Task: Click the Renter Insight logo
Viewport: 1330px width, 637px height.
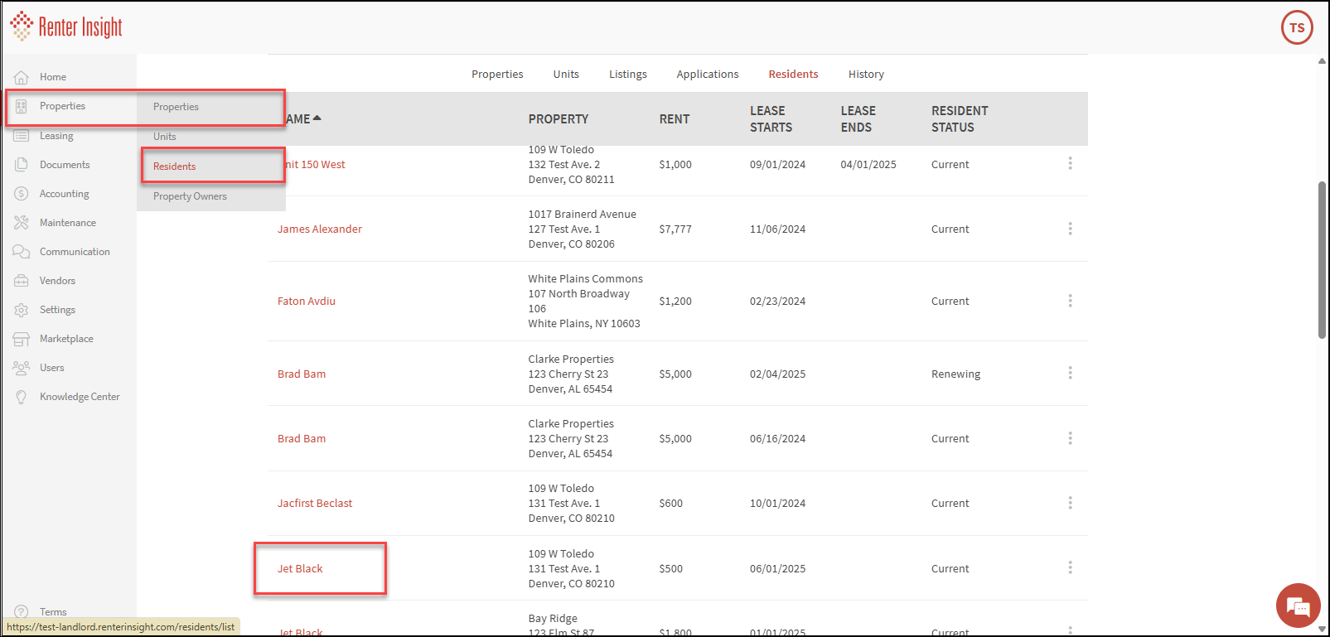Action: point(66,27)
